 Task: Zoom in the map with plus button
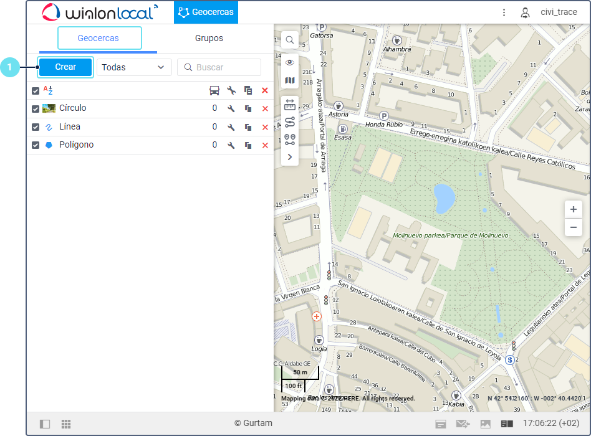click(573, 209)
